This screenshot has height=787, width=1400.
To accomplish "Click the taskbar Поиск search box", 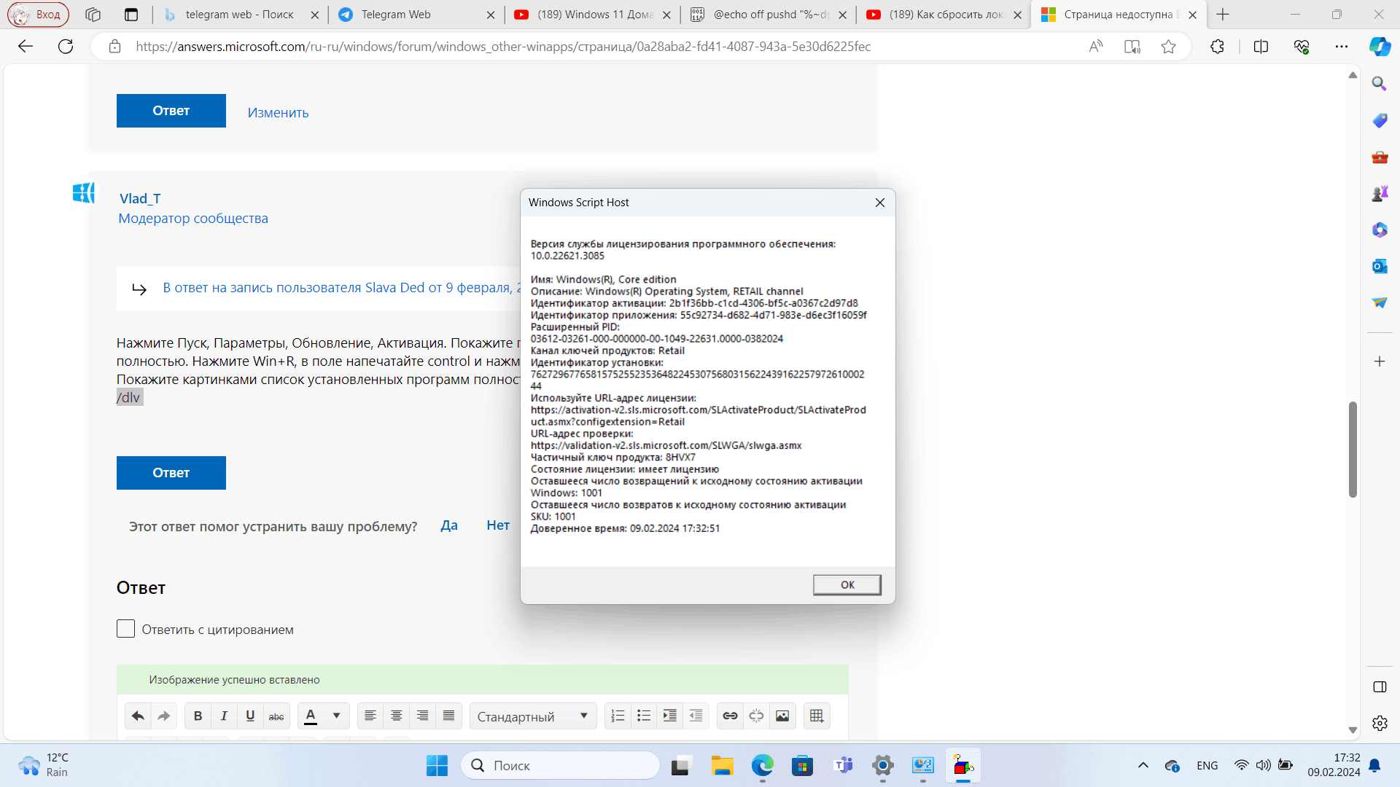I will click(560, 765).
